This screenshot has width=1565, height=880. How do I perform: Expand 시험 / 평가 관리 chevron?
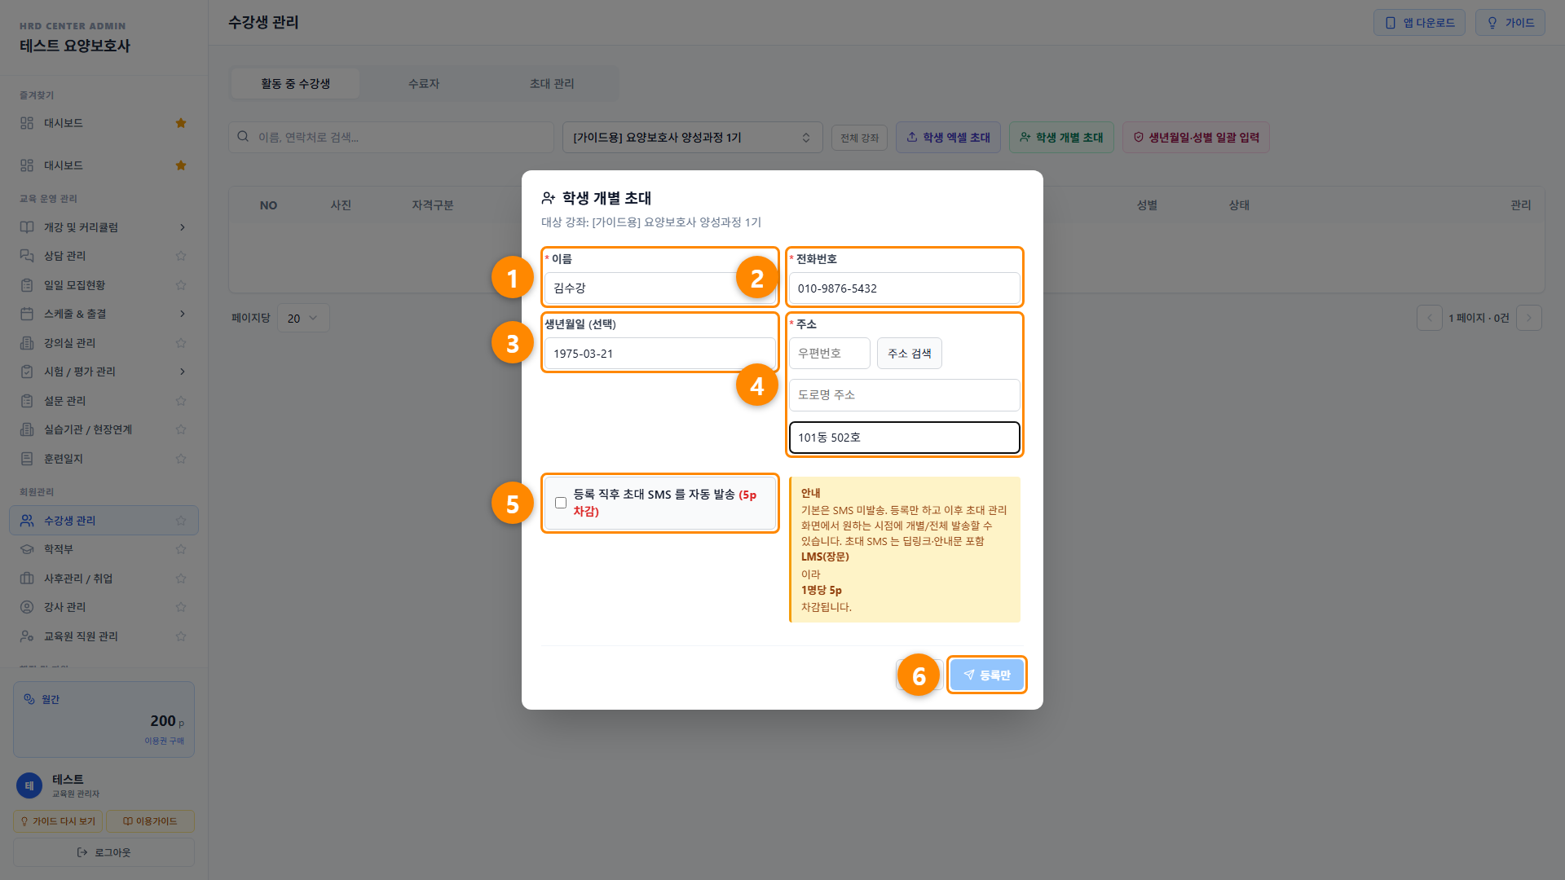(182, 372)
